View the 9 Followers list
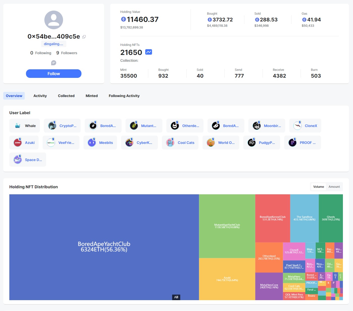This screenshot has height=311, width=353. coord(67,53)
